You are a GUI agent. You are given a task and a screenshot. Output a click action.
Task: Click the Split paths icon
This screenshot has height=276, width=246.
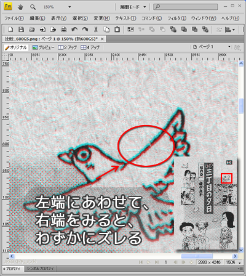[162, 30]
